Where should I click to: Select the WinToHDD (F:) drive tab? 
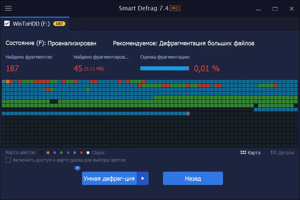pos(35,24)
